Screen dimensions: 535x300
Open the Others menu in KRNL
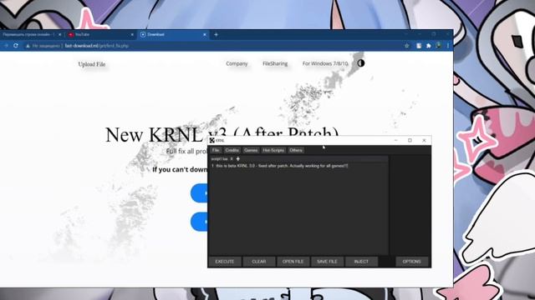point(296,150)
